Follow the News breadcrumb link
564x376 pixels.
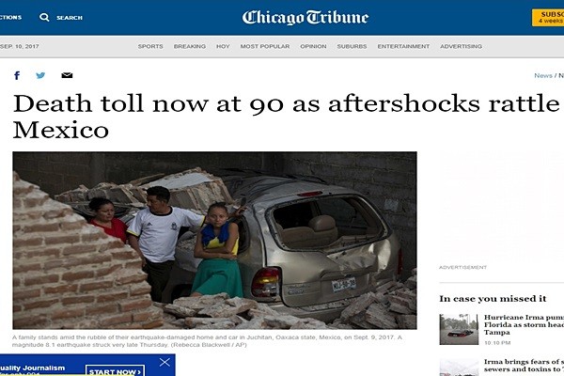point(542,75)
